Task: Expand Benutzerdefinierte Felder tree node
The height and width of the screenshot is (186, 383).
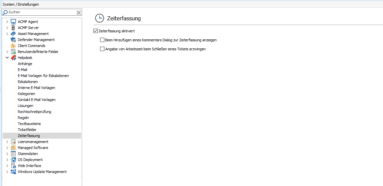Action: tap(7, 52)
